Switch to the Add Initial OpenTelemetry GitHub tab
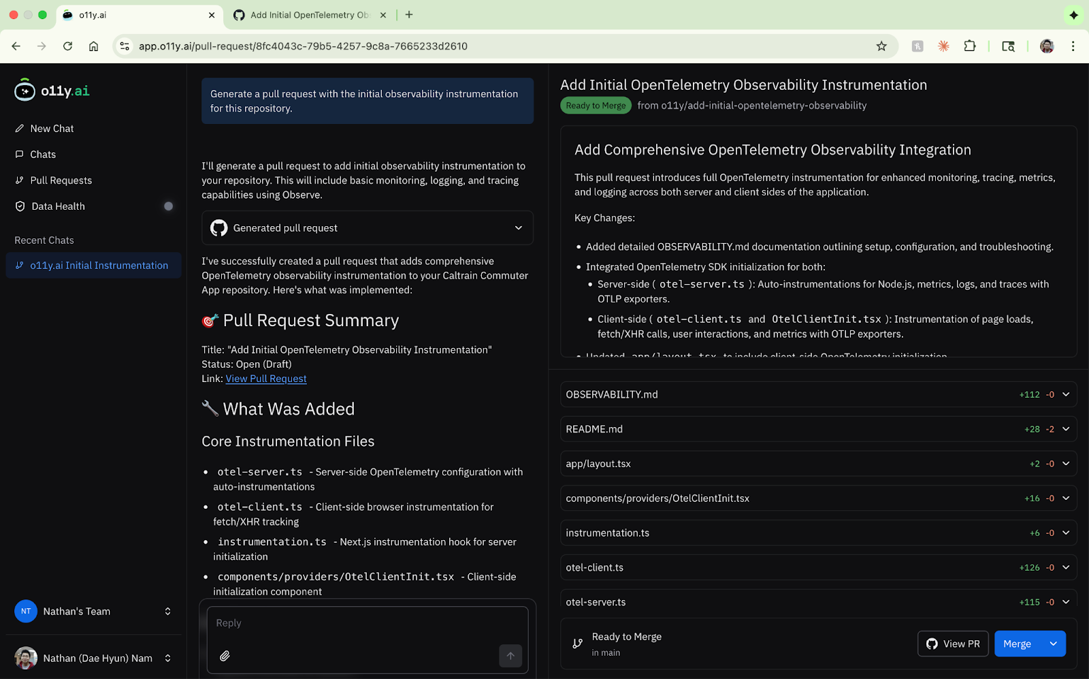 click(x=311, y=15)
